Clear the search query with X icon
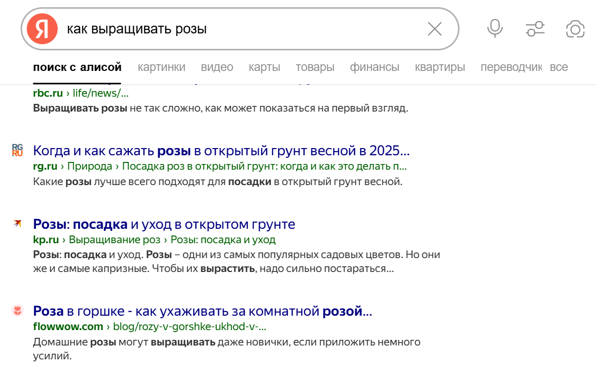This screenshot has width=596, height=382. (435, 29)
